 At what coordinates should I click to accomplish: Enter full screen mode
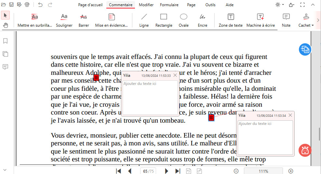[302, 5]
